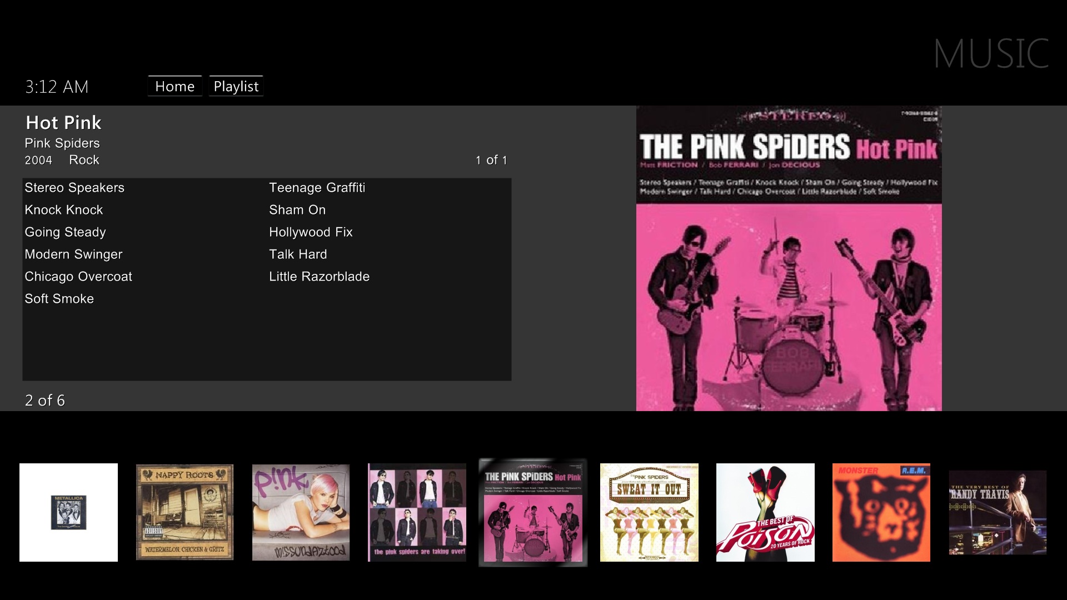The image size is (1067, 600).
Task: Go to the Home button
Action: point(175,86)
